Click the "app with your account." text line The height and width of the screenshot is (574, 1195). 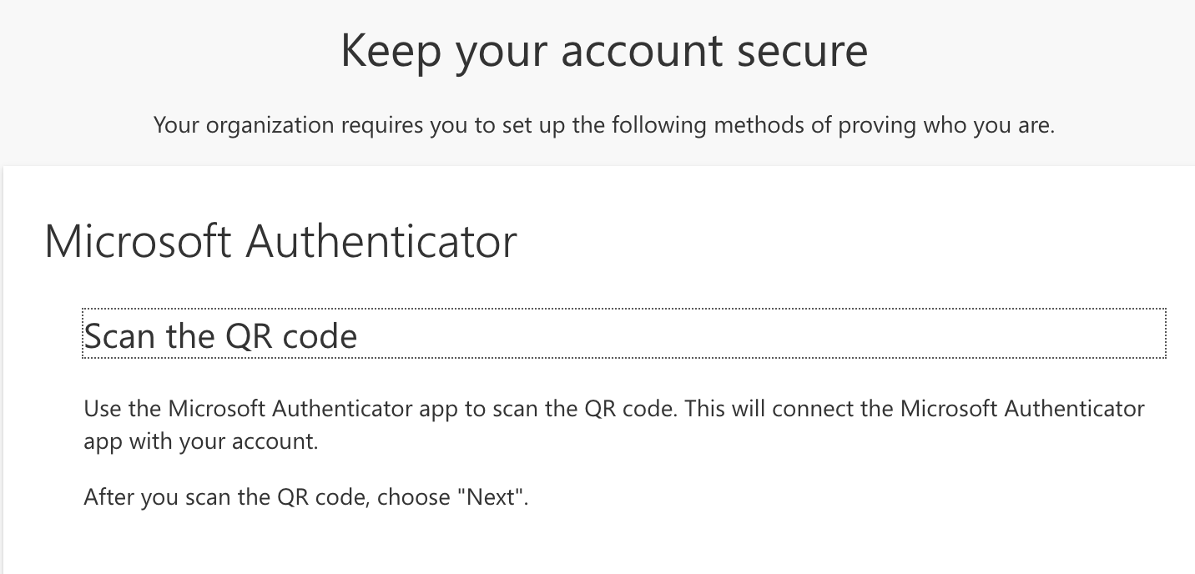(200, 441)
